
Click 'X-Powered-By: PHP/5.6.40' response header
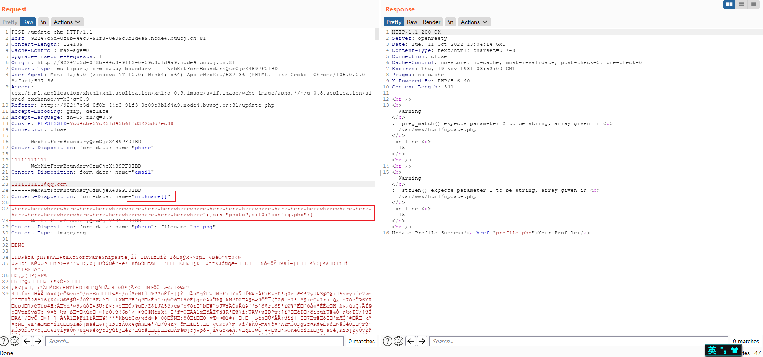tap(431, 81)
